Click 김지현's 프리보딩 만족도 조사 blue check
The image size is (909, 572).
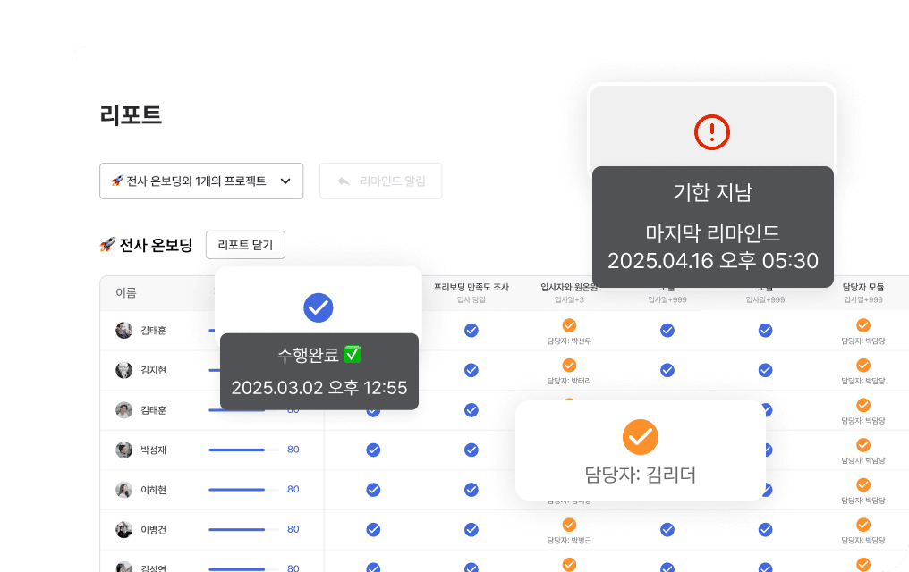click(471, 370)
